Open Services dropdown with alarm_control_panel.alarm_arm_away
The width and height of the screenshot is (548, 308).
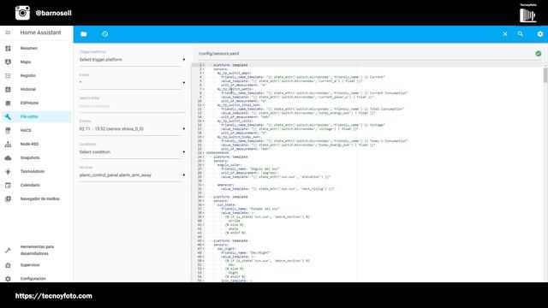click(x=132, y=175)
